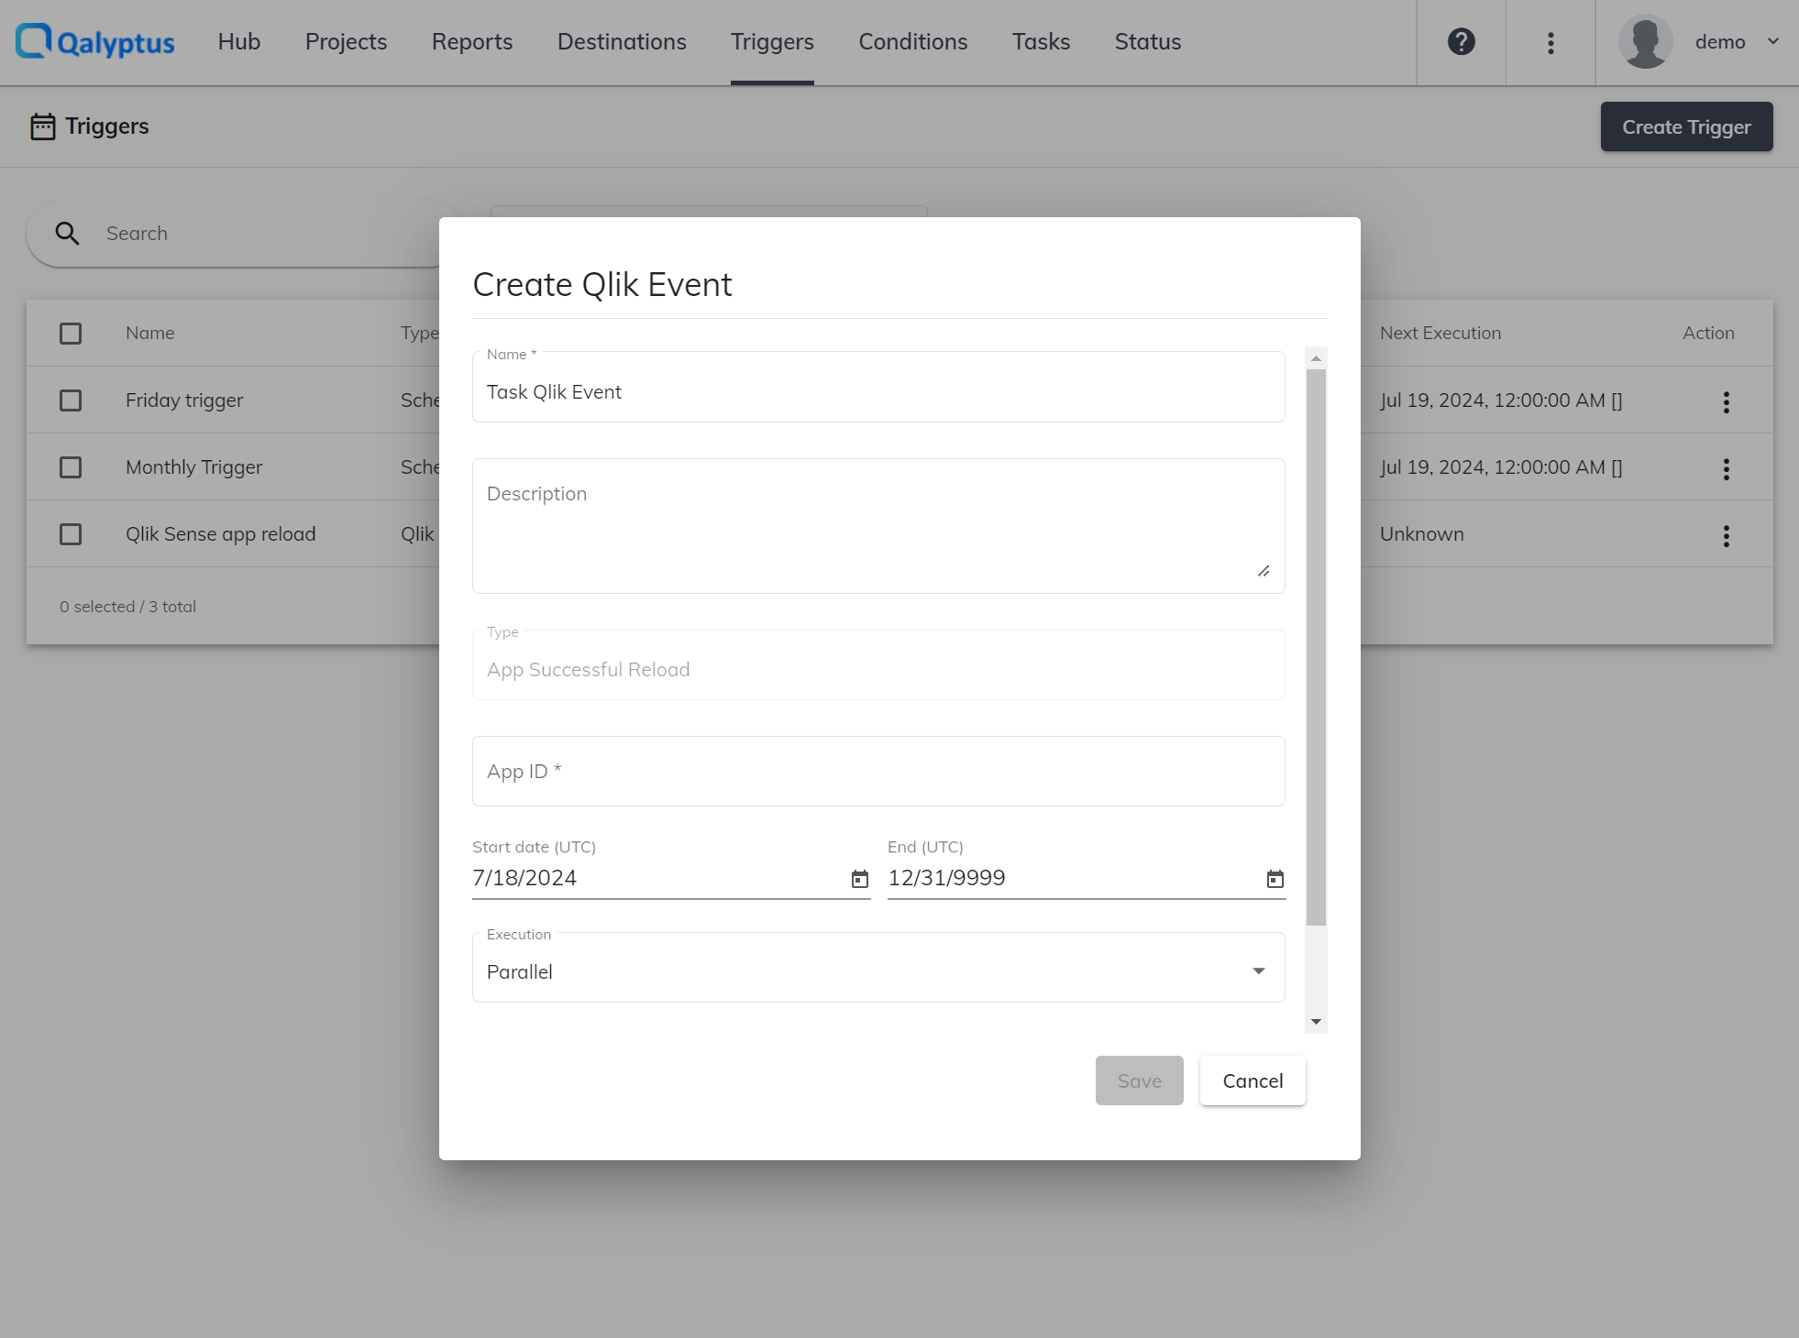The height and width of the screenshot is (1338, 1799).
Task: Open action menu for Qlik Sense app reload
Action: [x=1727, y=535]
